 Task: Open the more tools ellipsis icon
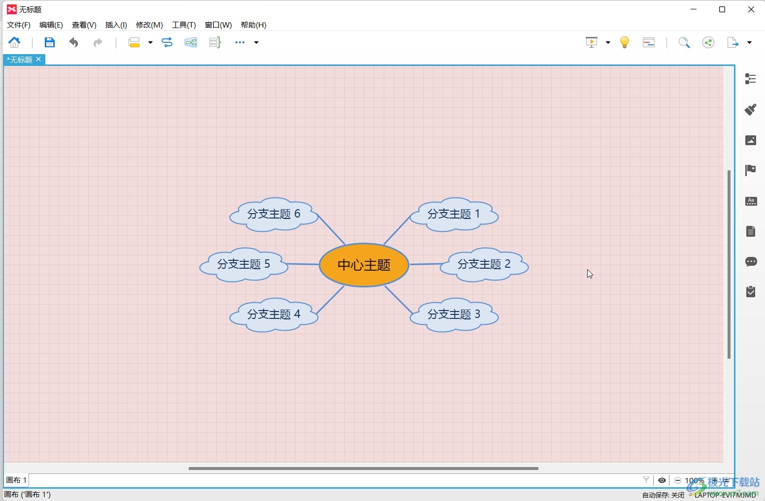tap(240, 42)
